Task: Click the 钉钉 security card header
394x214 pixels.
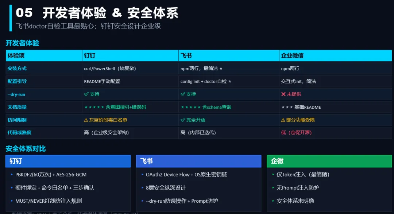Action: click(x=68, y=161)
